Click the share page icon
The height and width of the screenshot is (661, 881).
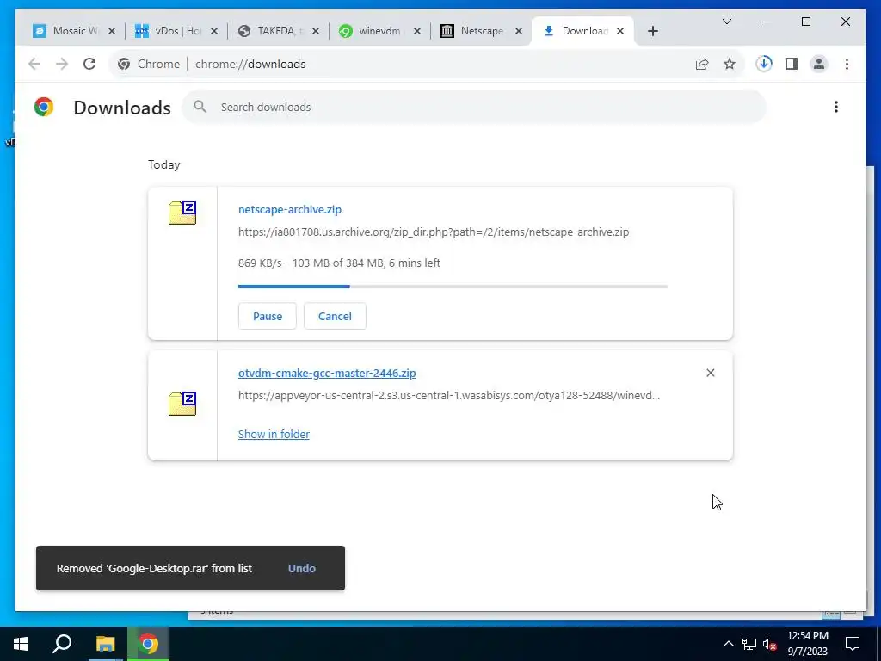(702, 64)
